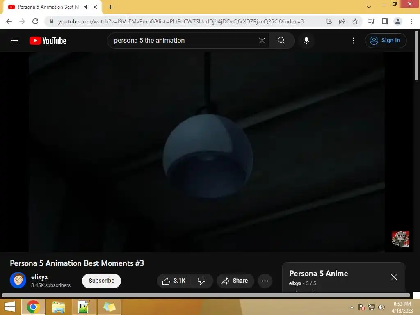Open Windows Start button
The width and height of the screenshot is (420, 315).
(x=10, y=307)
